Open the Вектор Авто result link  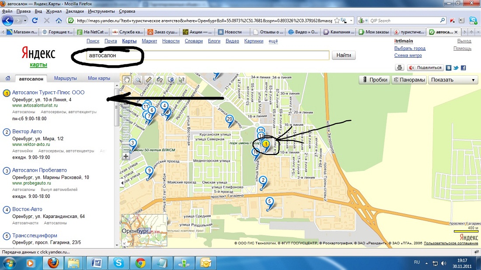[x=27, y=132]
